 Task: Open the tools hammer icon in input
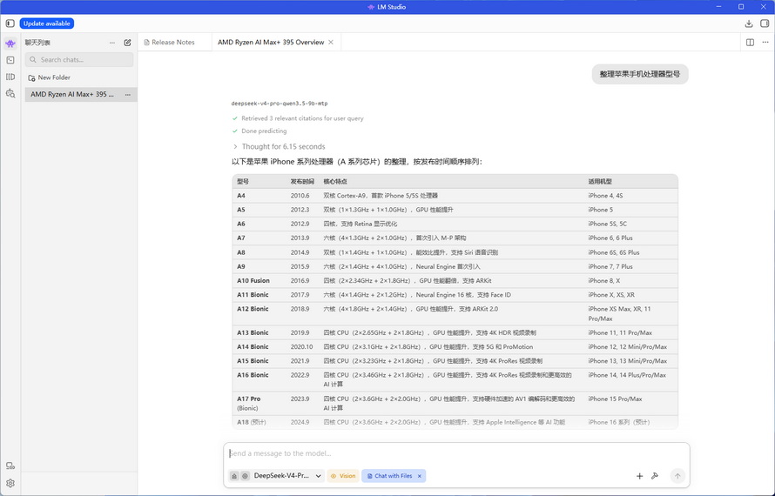(x=655, y=476)
